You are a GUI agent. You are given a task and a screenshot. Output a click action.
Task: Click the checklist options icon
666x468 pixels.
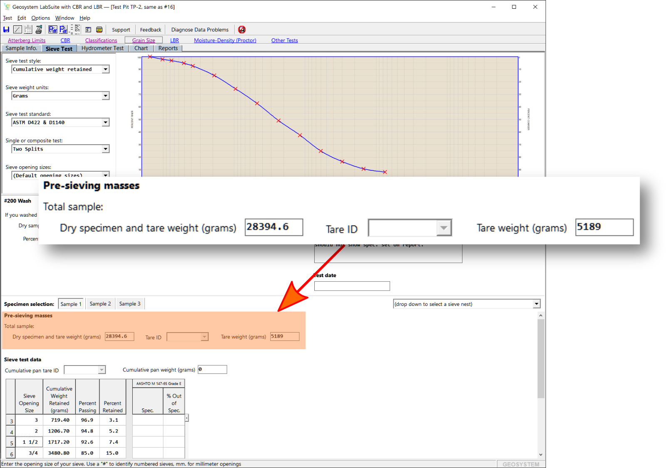[x=88, y=30]
